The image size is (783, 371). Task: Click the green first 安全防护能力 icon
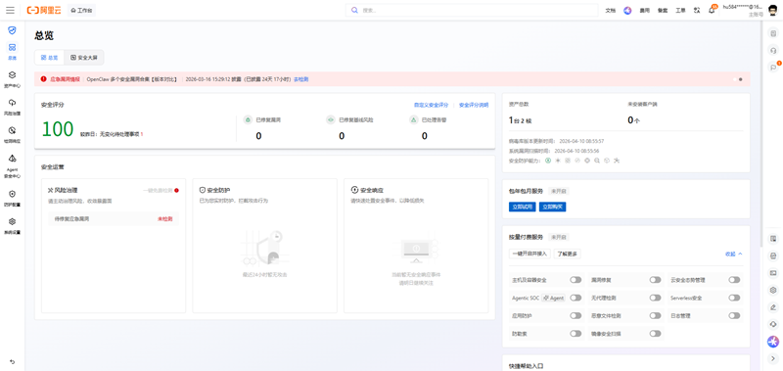coord(548,161)
